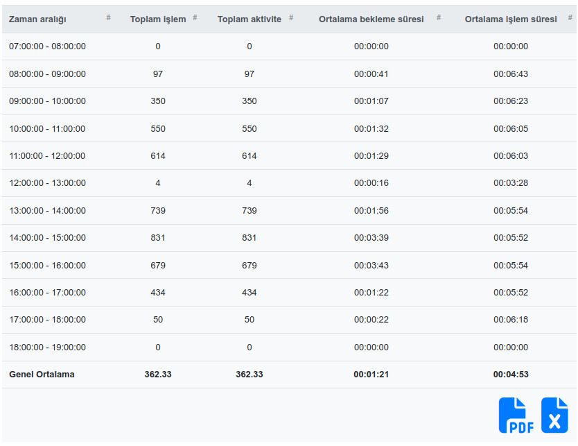Screen dimensions: 578x446
Task: Click sort icon beside Zaman aralığı
Action: click(108, 17)
